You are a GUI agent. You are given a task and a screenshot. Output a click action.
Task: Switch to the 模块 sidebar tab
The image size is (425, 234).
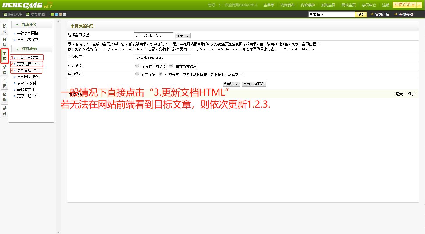point(5,42)
